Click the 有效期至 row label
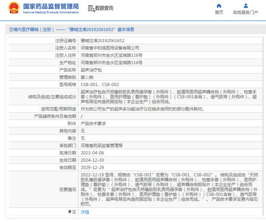266x222 pixels. [68, 167]
